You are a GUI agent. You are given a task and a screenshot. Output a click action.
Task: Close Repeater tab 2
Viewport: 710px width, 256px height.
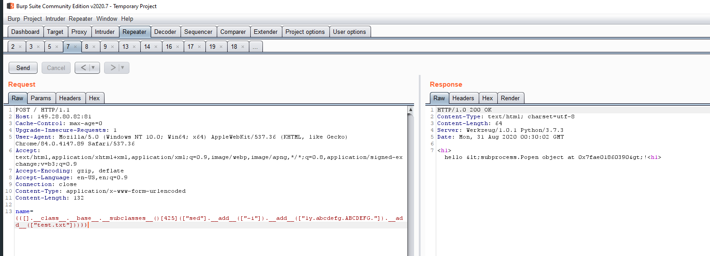(x=20, y=47)
